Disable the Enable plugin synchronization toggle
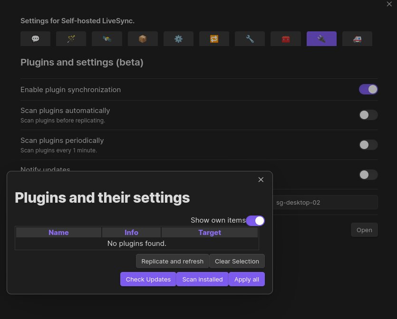This screenshot has width=397, height=319. click(368, 89)
